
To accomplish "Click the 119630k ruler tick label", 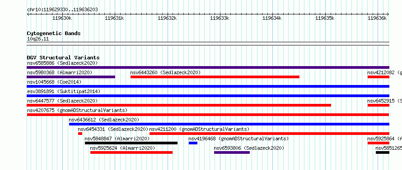I will [x=62, y=18].
